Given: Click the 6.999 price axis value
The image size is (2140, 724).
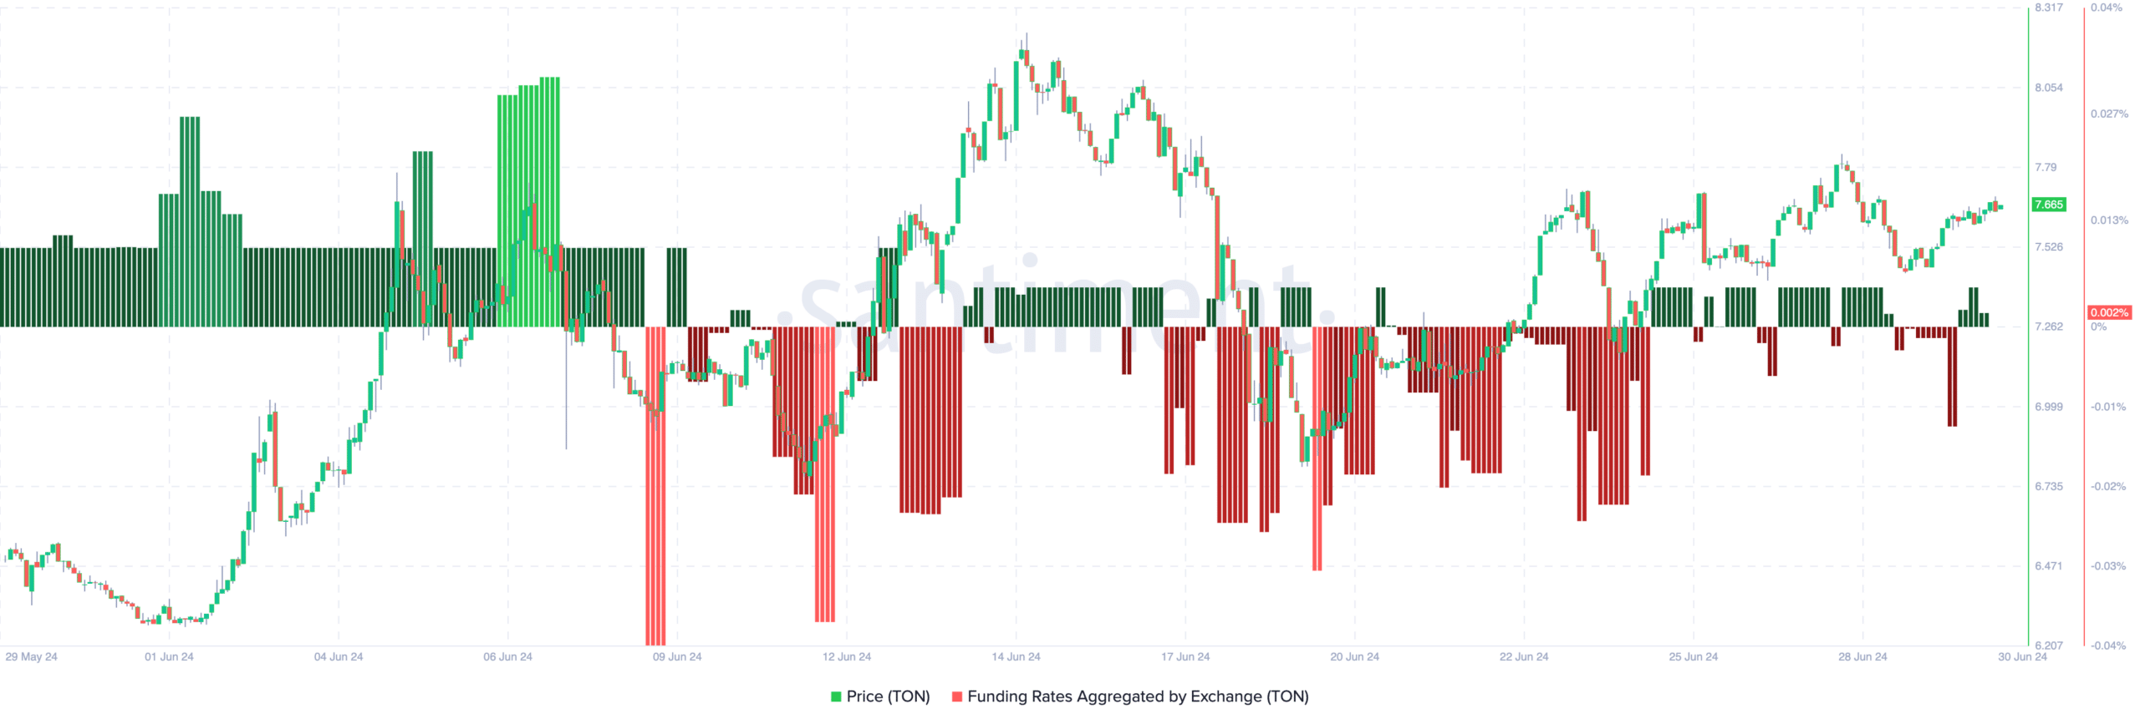Looking at the screenshot, I should pyautogui.click(x=2049, y=407).
